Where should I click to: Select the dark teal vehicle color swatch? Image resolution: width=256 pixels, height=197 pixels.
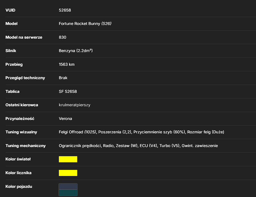(x=68, y=193)
